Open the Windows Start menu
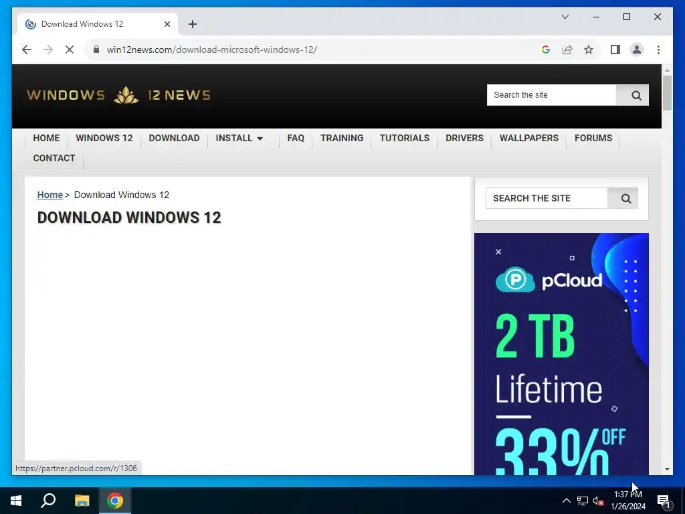Viewport: 685px width, 514px height. 16,501
